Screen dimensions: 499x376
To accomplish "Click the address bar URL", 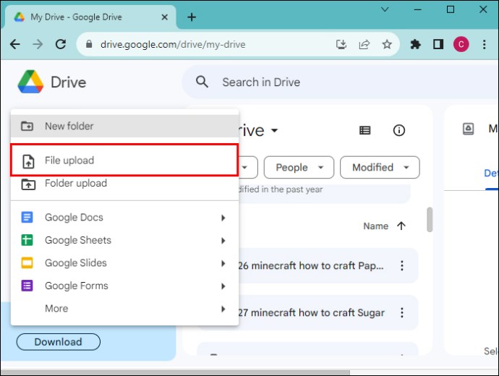I will pyautogui.click(x=173, y=44).
